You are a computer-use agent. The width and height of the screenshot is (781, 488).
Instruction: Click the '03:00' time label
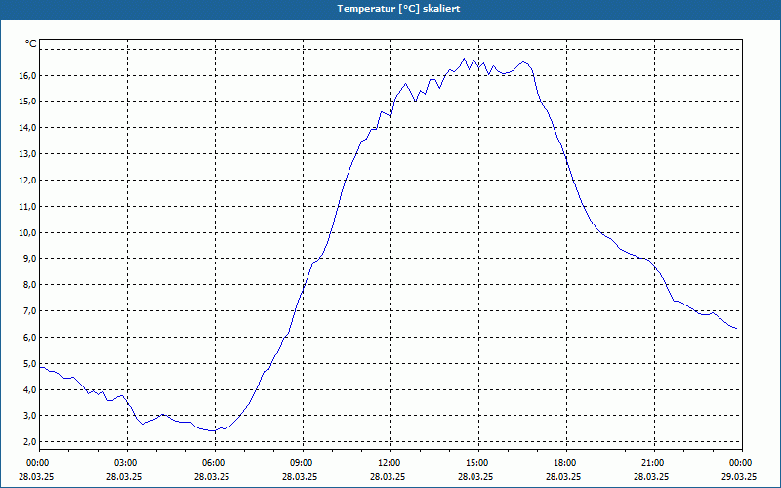127,463
